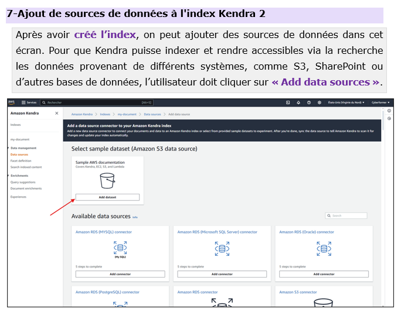
Task: Open the clock icon below the info icon
Action: click(x=389, y=118)
